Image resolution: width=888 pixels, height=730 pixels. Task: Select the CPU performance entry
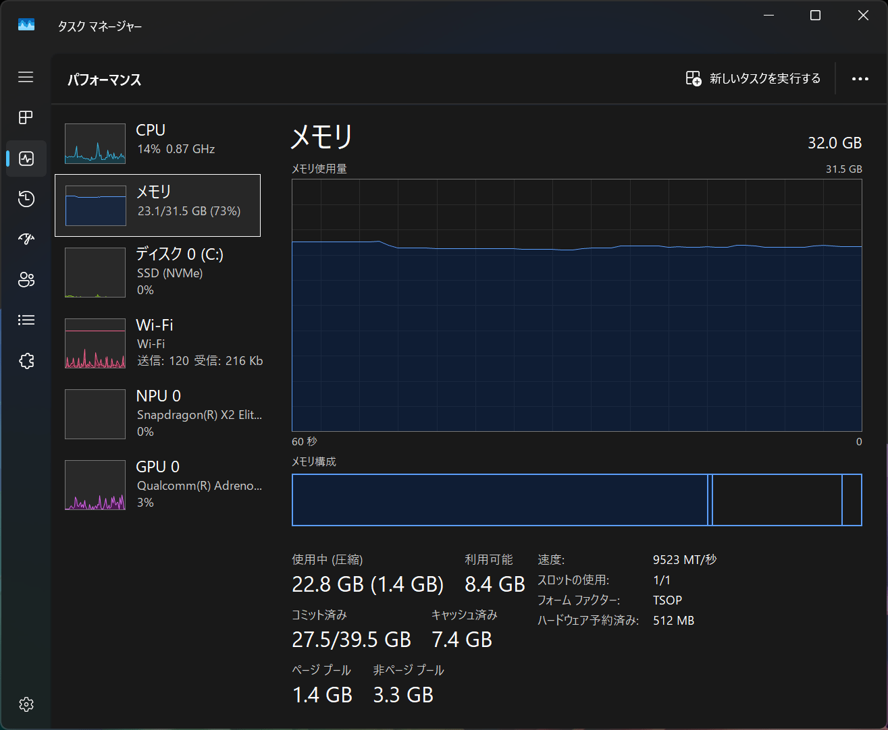157,143
